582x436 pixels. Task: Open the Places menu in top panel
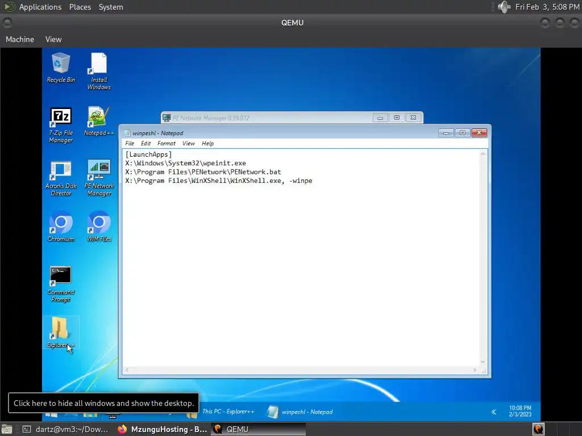[80, 7]
